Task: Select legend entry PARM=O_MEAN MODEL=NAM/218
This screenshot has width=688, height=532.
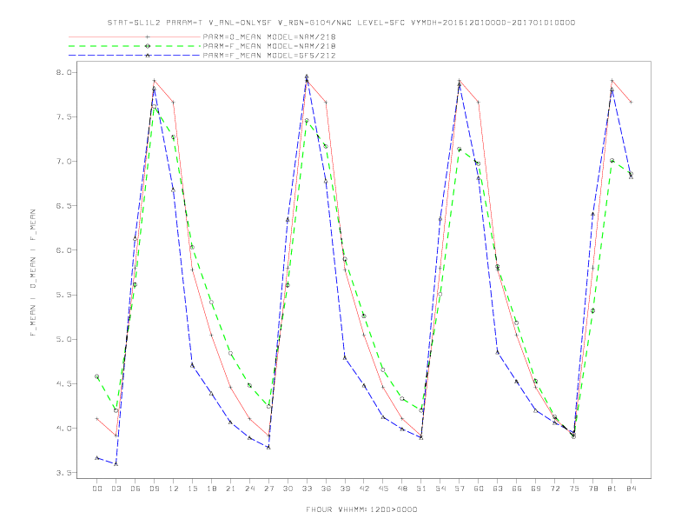Action: (x=269, y=37)
